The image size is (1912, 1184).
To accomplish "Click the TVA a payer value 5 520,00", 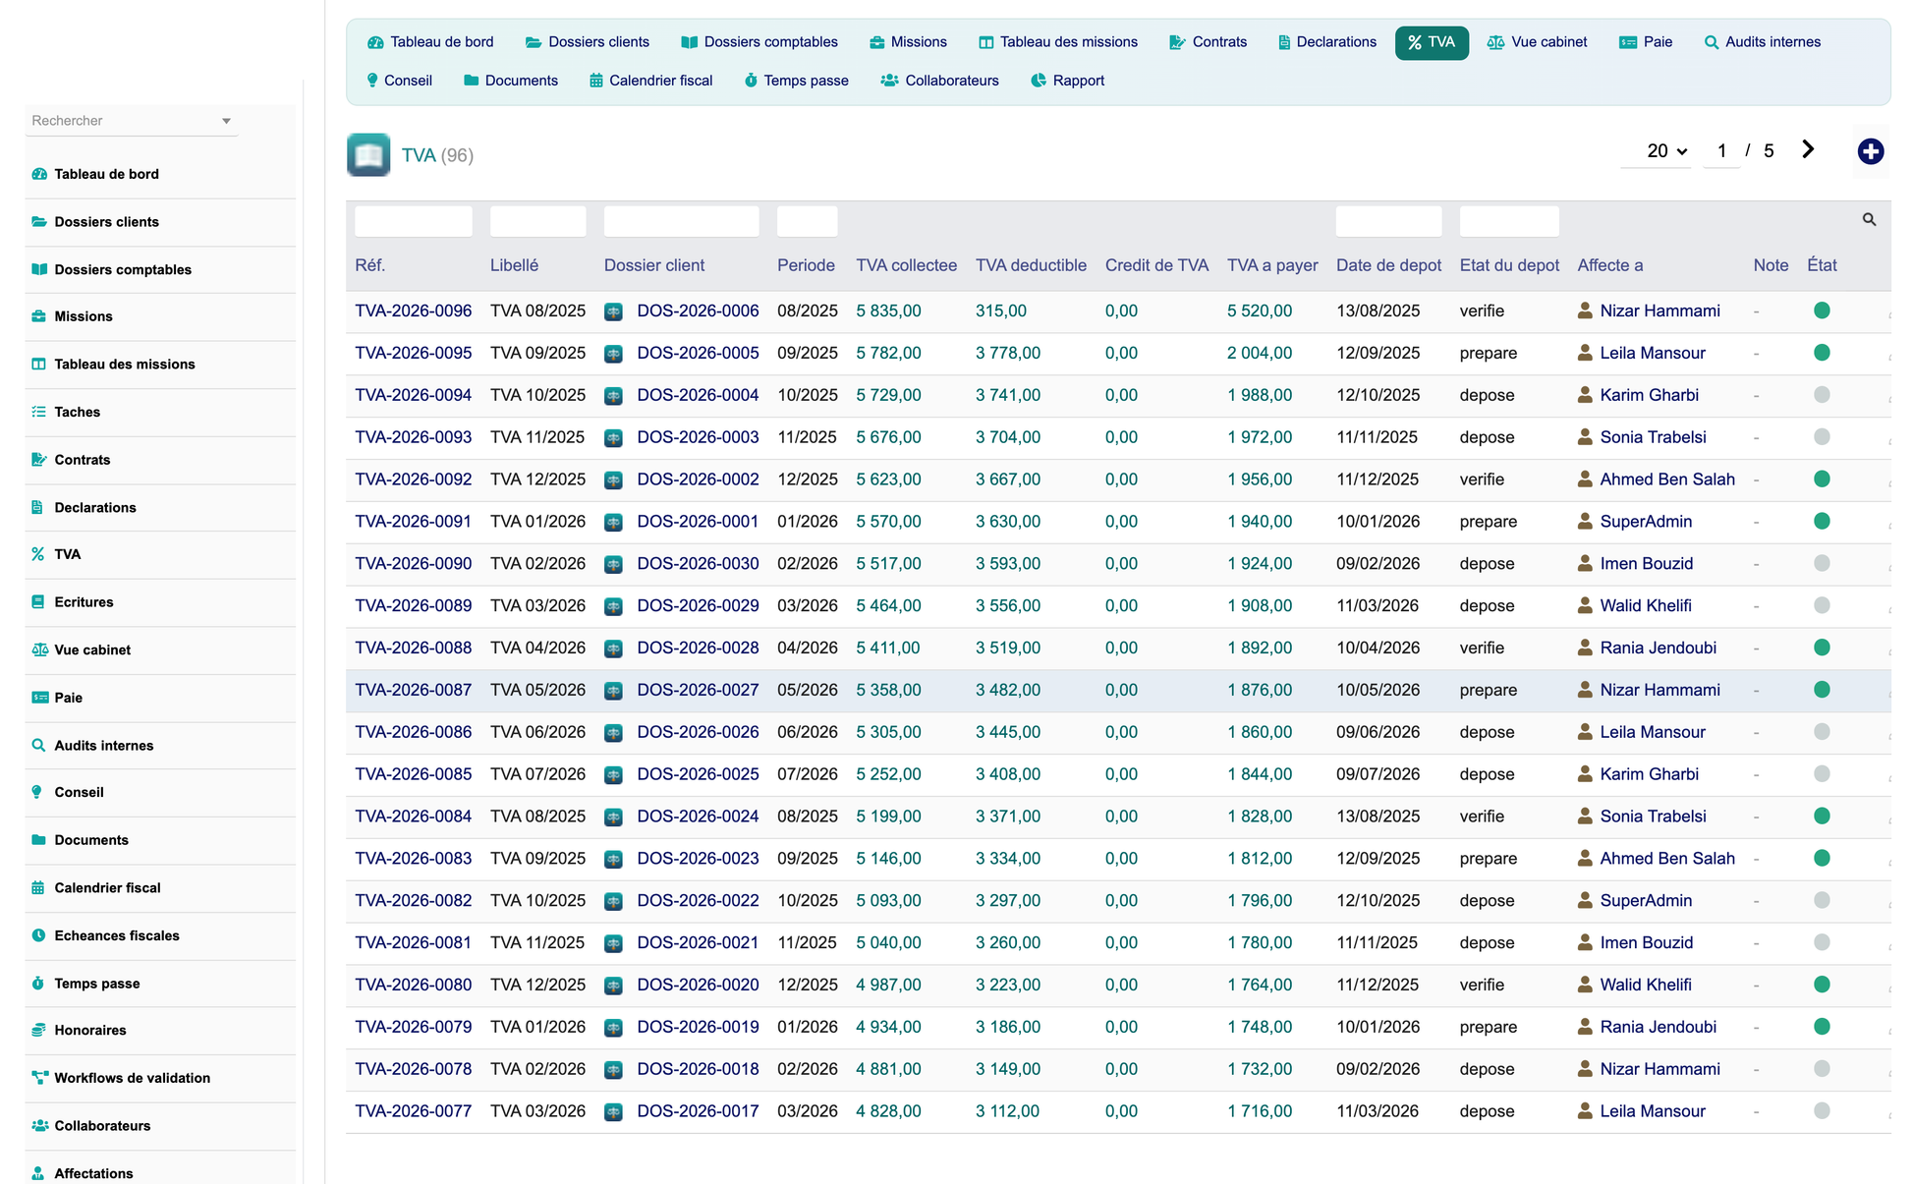I will (1260, 311).
